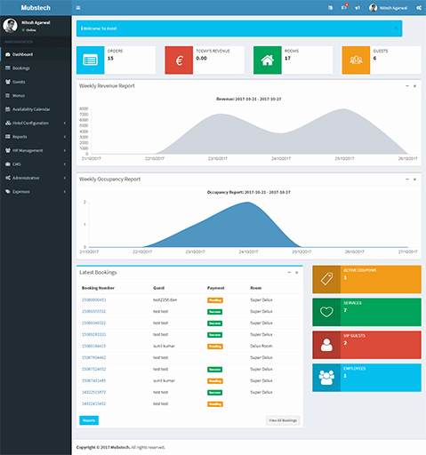Go to Guests in the sidebar
The image size is (426, 455).
(x=36, y=82)
